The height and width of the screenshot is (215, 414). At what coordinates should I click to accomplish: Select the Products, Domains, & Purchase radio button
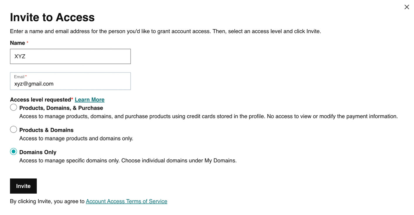coord(13,107)
